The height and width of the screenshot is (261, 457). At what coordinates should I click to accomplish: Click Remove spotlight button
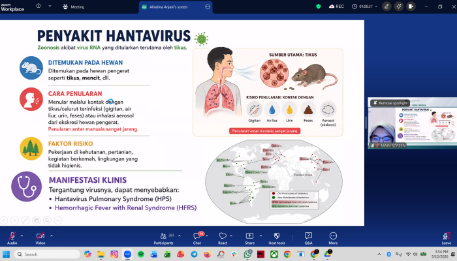coord(390,103)
